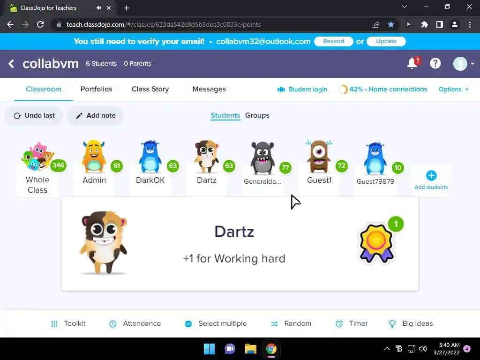Expand the Options dropdown

click(453, 90)
